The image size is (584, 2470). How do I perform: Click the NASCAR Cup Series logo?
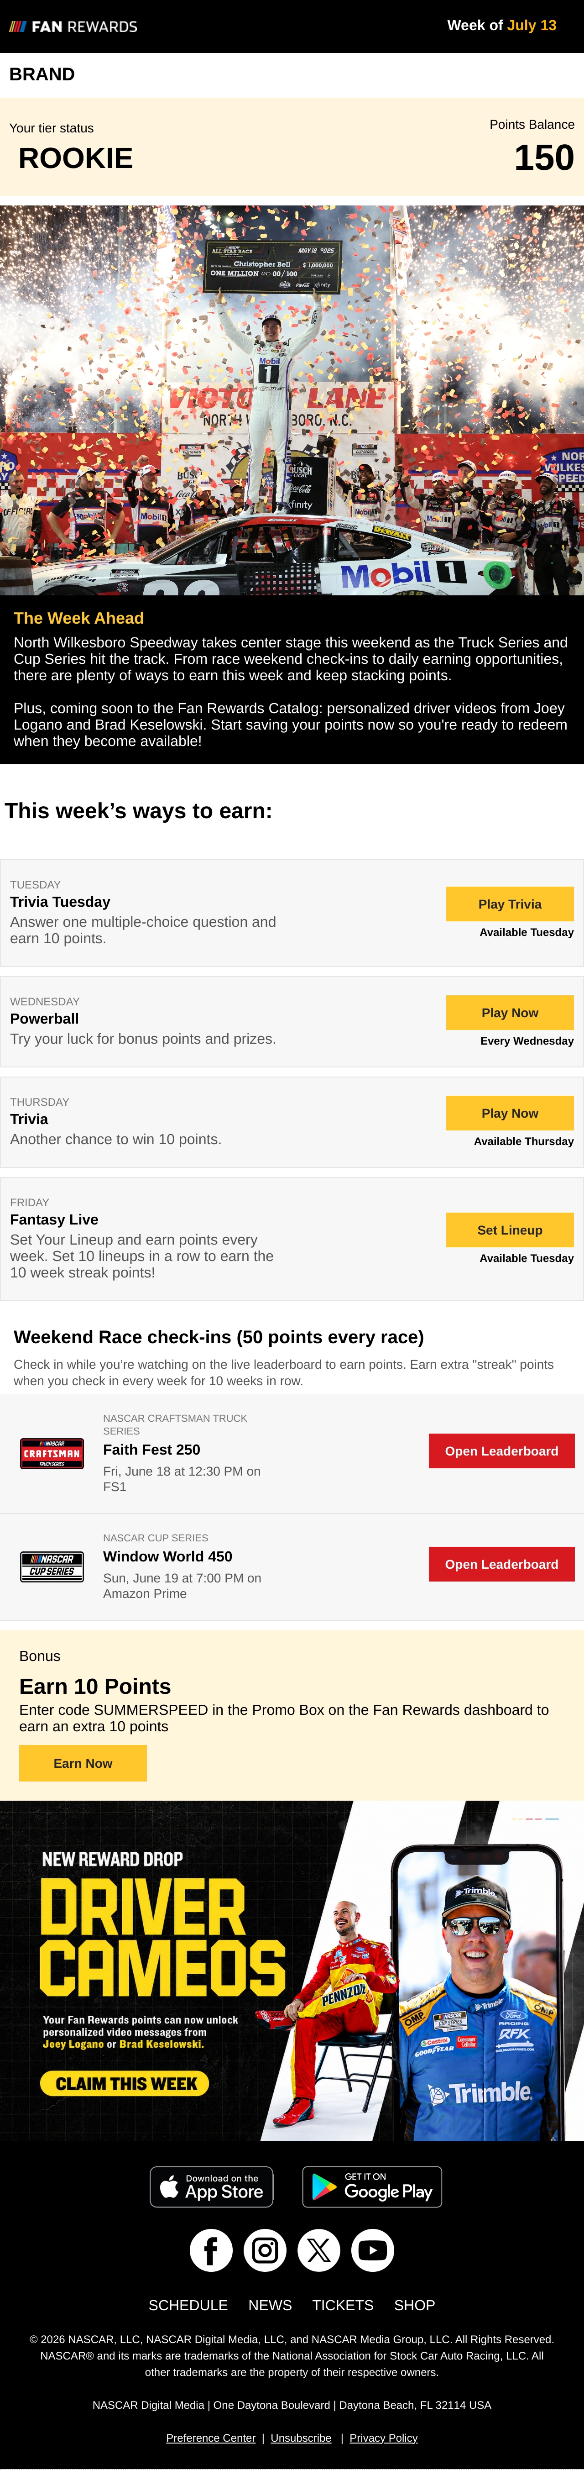[52, 1566]
